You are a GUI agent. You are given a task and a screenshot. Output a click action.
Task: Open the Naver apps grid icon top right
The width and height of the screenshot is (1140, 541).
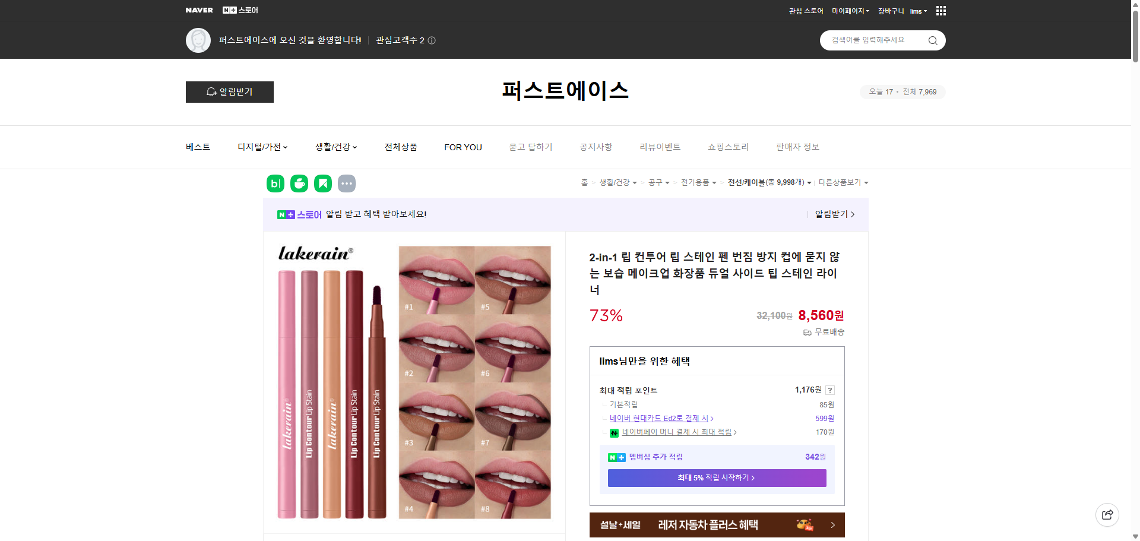point(940,10)
